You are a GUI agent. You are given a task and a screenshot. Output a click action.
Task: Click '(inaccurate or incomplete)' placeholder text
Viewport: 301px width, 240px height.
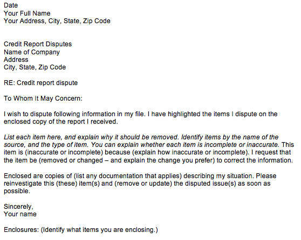click(x=64, y=152)
